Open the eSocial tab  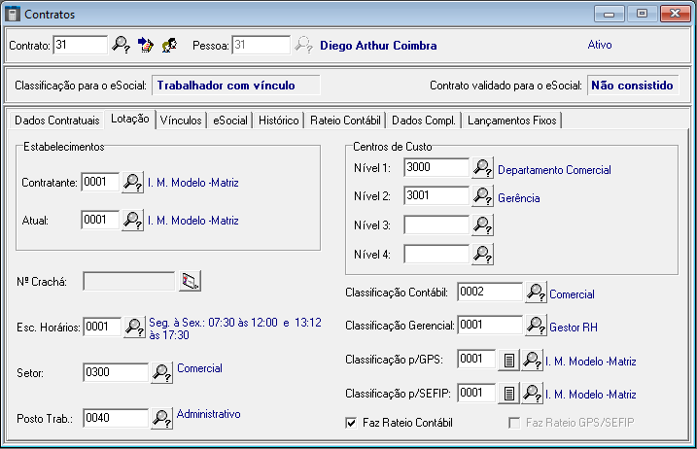click(x=230, y=121)
